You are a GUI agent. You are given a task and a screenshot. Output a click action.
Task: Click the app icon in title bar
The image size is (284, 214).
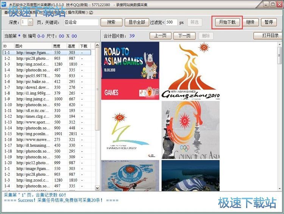(x=4, y=4)
